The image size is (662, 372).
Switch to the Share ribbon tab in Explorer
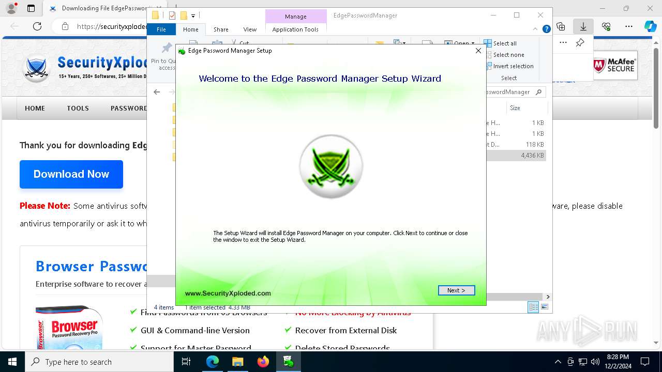[x=221, y=29]
